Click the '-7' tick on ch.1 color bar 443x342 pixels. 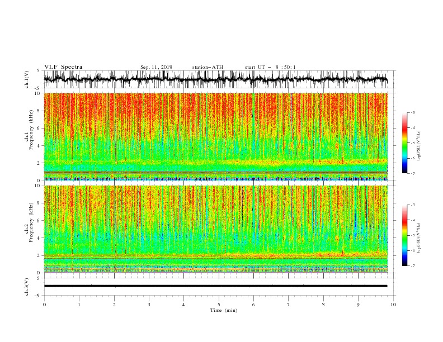412,173
